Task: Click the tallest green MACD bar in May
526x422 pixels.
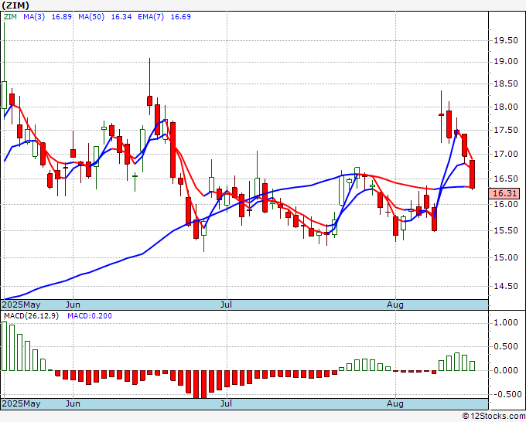Action: (x=4, y=346)
